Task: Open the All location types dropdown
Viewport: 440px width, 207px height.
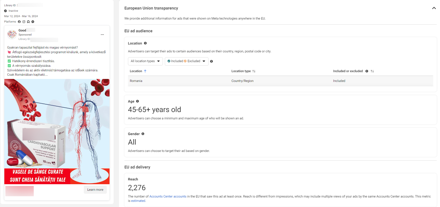Action: click(145, 61)
